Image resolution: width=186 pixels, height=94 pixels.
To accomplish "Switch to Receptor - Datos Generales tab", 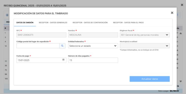I will pos(53,23).
